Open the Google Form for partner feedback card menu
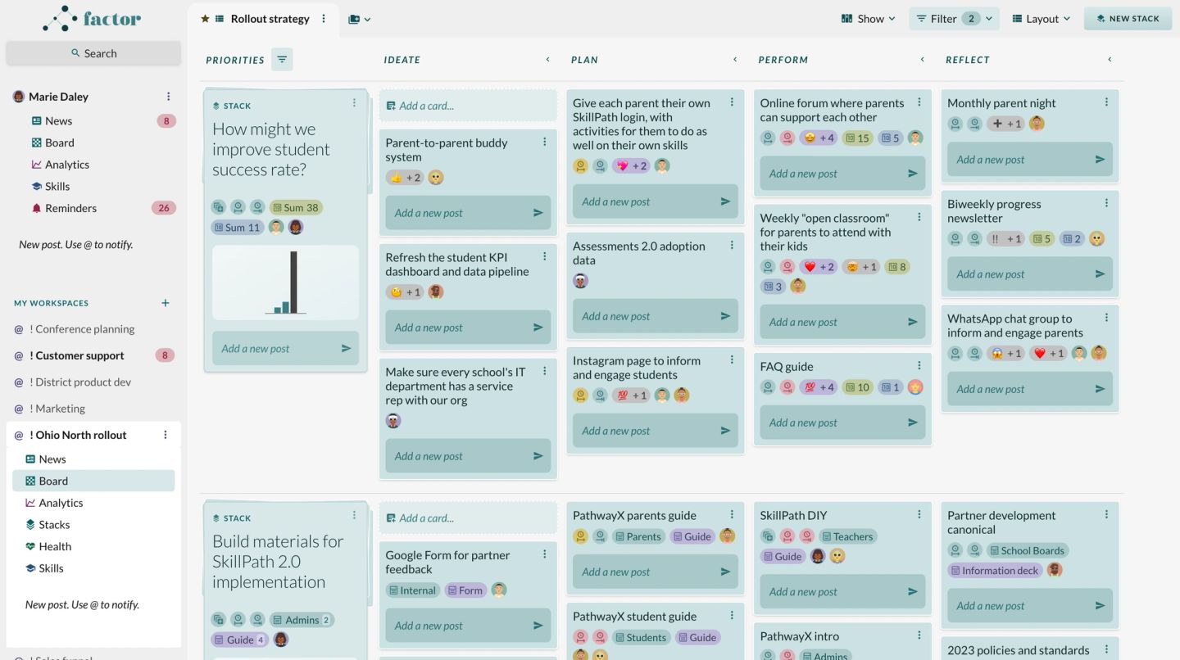The height and width of the screenshot is (660, 1180). click(x=544, y=555)
